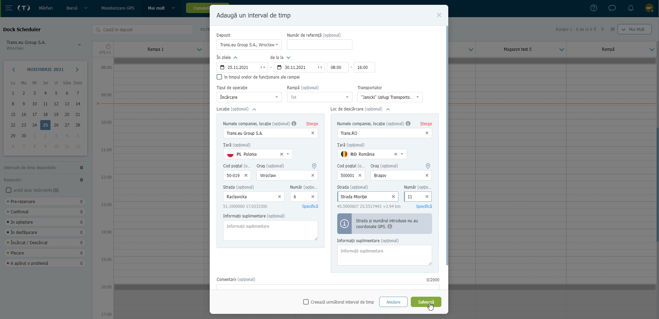Filter by Confirmat status
This screenshot has height=319, width=659.
(45, 212)
